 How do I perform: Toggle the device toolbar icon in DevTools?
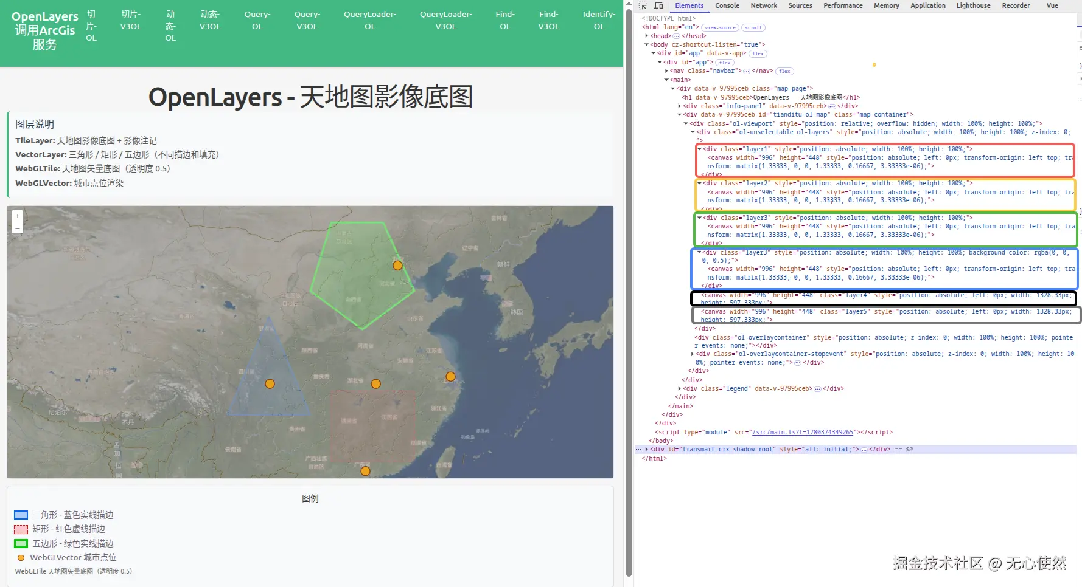658,5
